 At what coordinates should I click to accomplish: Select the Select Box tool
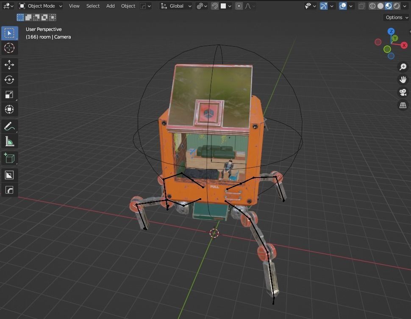tap(9, 33)
